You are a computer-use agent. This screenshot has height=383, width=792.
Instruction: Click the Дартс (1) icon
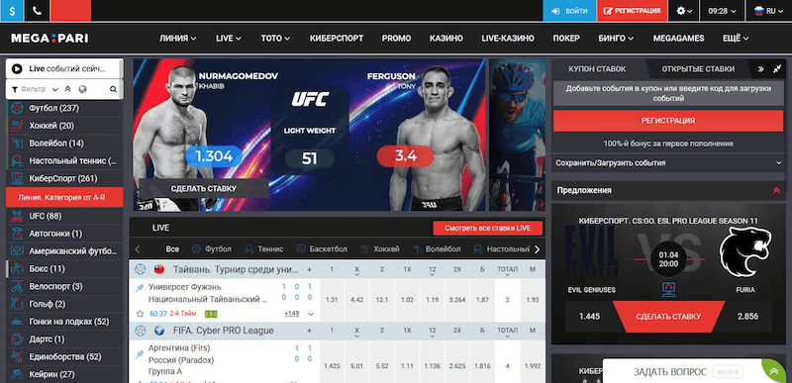click(x=17, y=339)
